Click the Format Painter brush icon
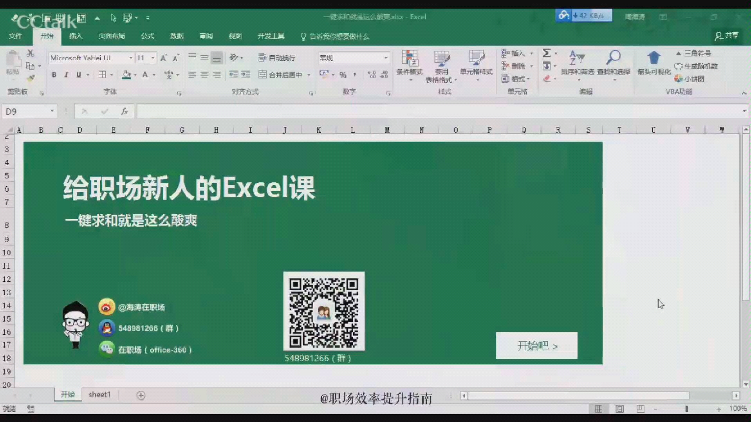 click(x=30, y=79)
